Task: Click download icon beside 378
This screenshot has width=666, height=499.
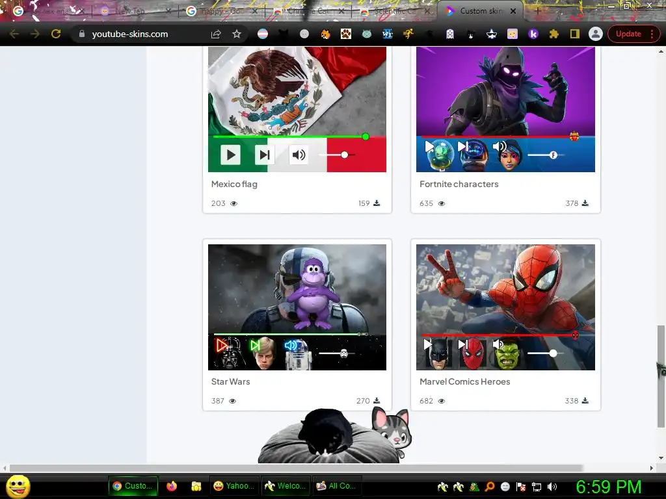Action: tap(585, 203)
